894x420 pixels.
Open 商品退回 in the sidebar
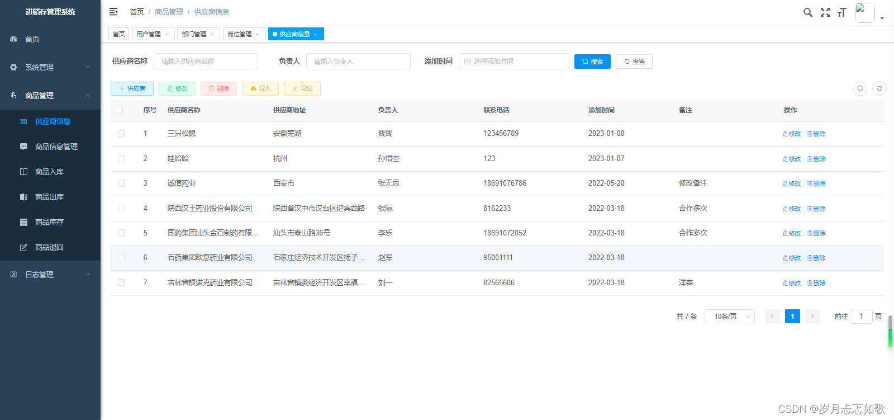(50, 247)
